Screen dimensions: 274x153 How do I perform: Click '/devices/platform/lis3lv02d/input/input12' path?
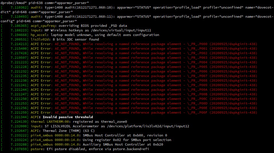[x=148, y=126]
